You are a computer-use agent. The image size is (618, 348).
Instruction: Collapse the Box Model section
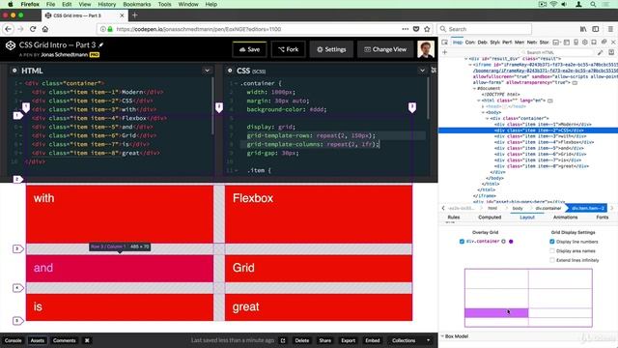click(x=442, y=336)
